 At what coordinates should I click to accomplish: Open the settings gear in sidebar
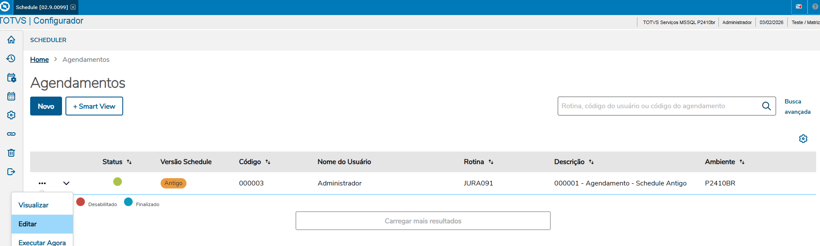(x=11, y=115)
